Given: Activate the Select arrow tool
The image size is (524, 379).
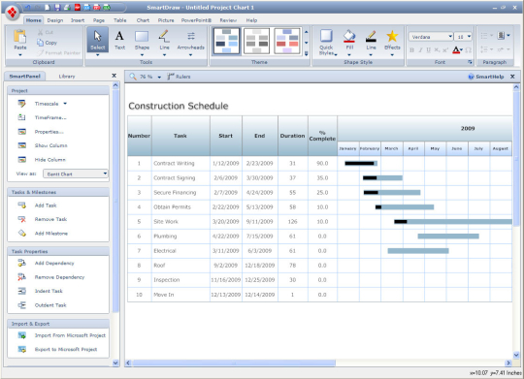Looking at the screenshot, I should click(98, 40).
